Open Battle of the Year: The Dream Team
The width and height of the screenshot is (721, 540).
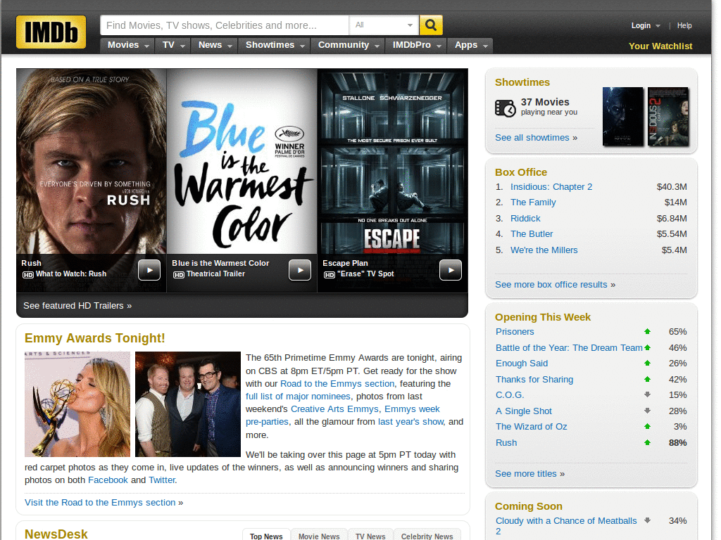(x=569, y=347)
